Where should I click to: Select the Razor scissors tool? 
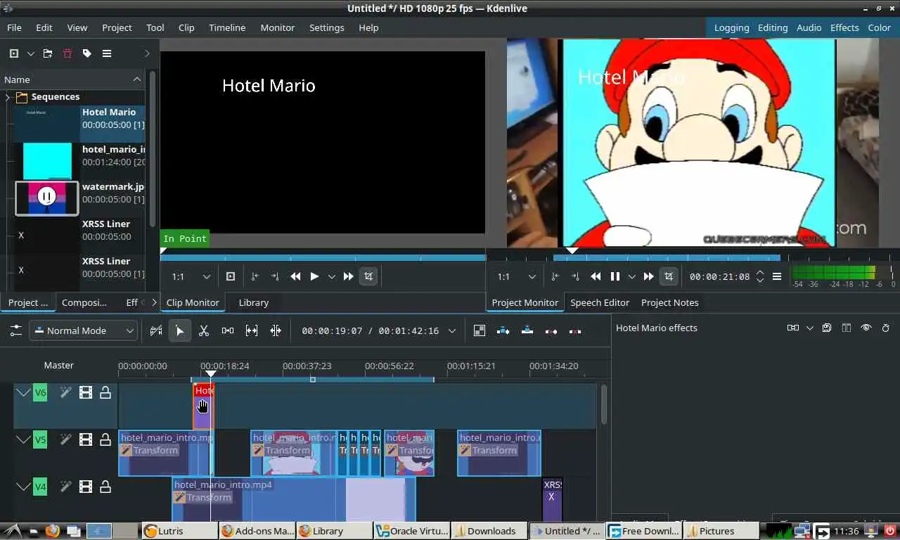point(204,330)
